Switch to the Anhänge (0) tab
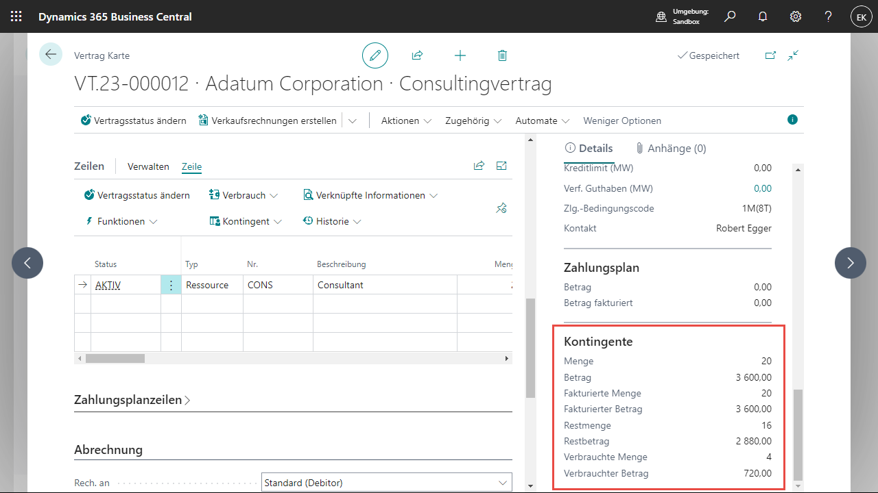 (x=670, y=148)
